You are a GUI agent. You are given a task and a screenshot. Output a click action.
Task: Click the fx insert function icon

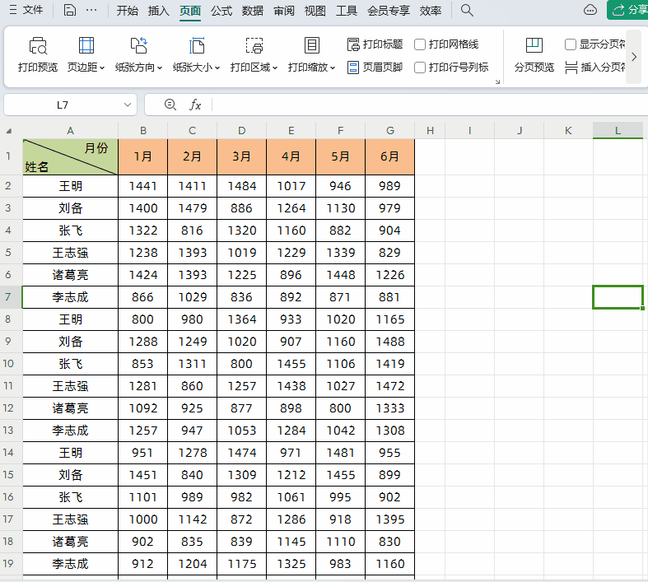pos(195,105)
